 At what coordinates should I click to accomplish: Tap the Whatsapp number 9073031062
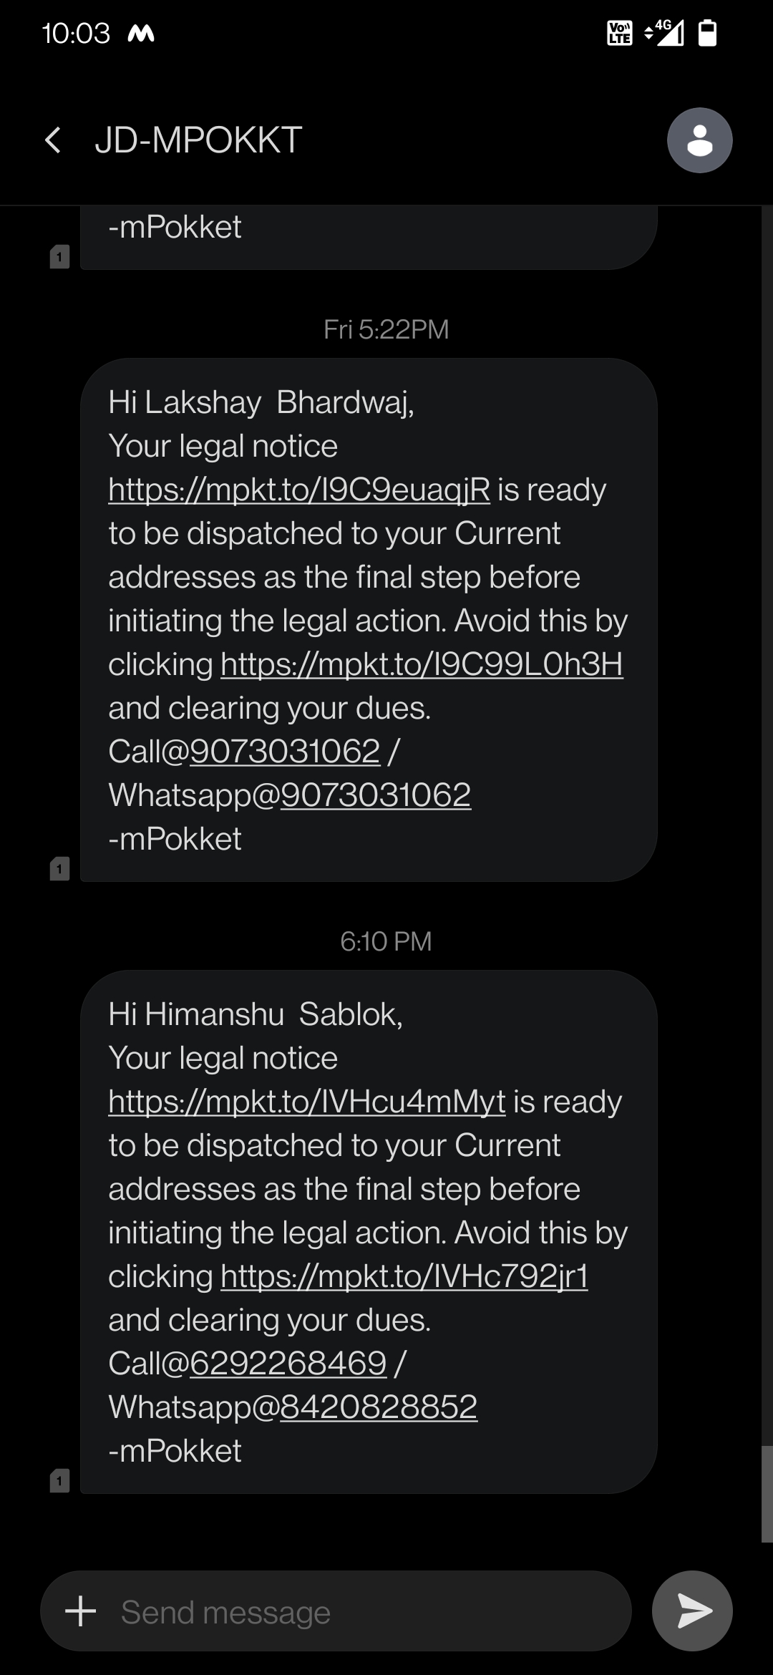pos(376,795)
